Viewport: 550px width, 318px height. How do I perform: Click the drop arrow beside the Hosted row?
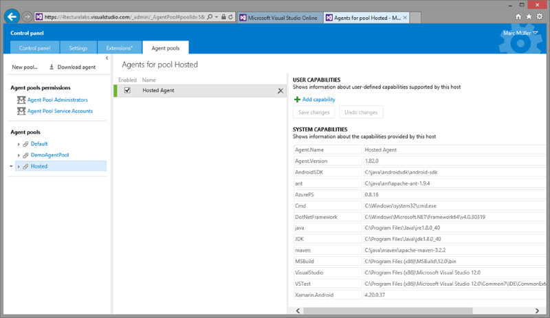tap(11, 166)
